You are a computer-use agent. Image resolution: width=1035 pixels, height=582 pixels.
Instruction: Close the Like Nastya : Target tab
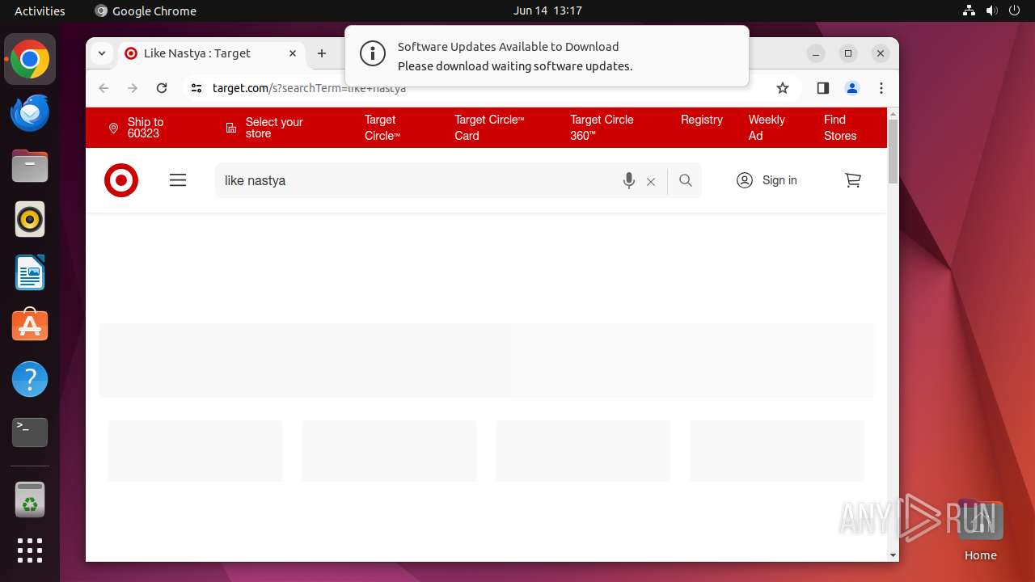point(294,53)
